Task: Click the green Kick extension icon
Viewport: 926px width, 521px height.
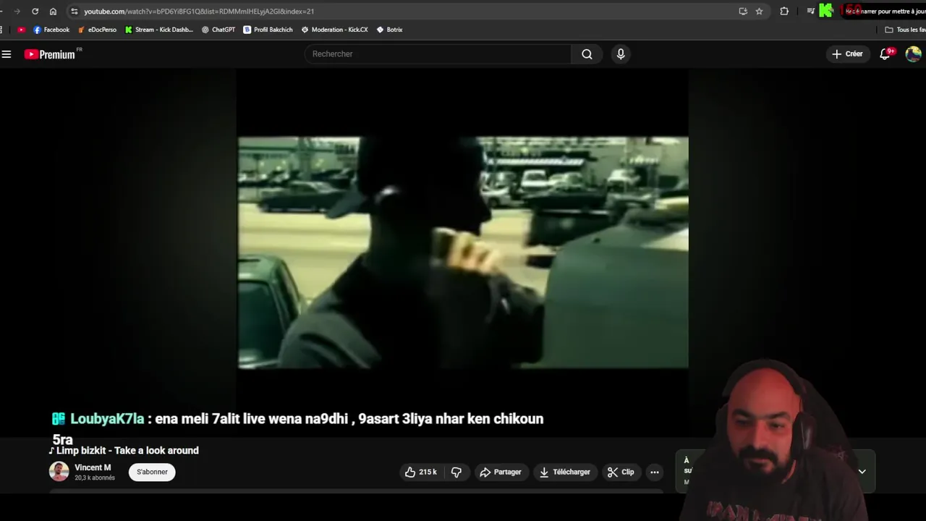Action: coord(826,11)
